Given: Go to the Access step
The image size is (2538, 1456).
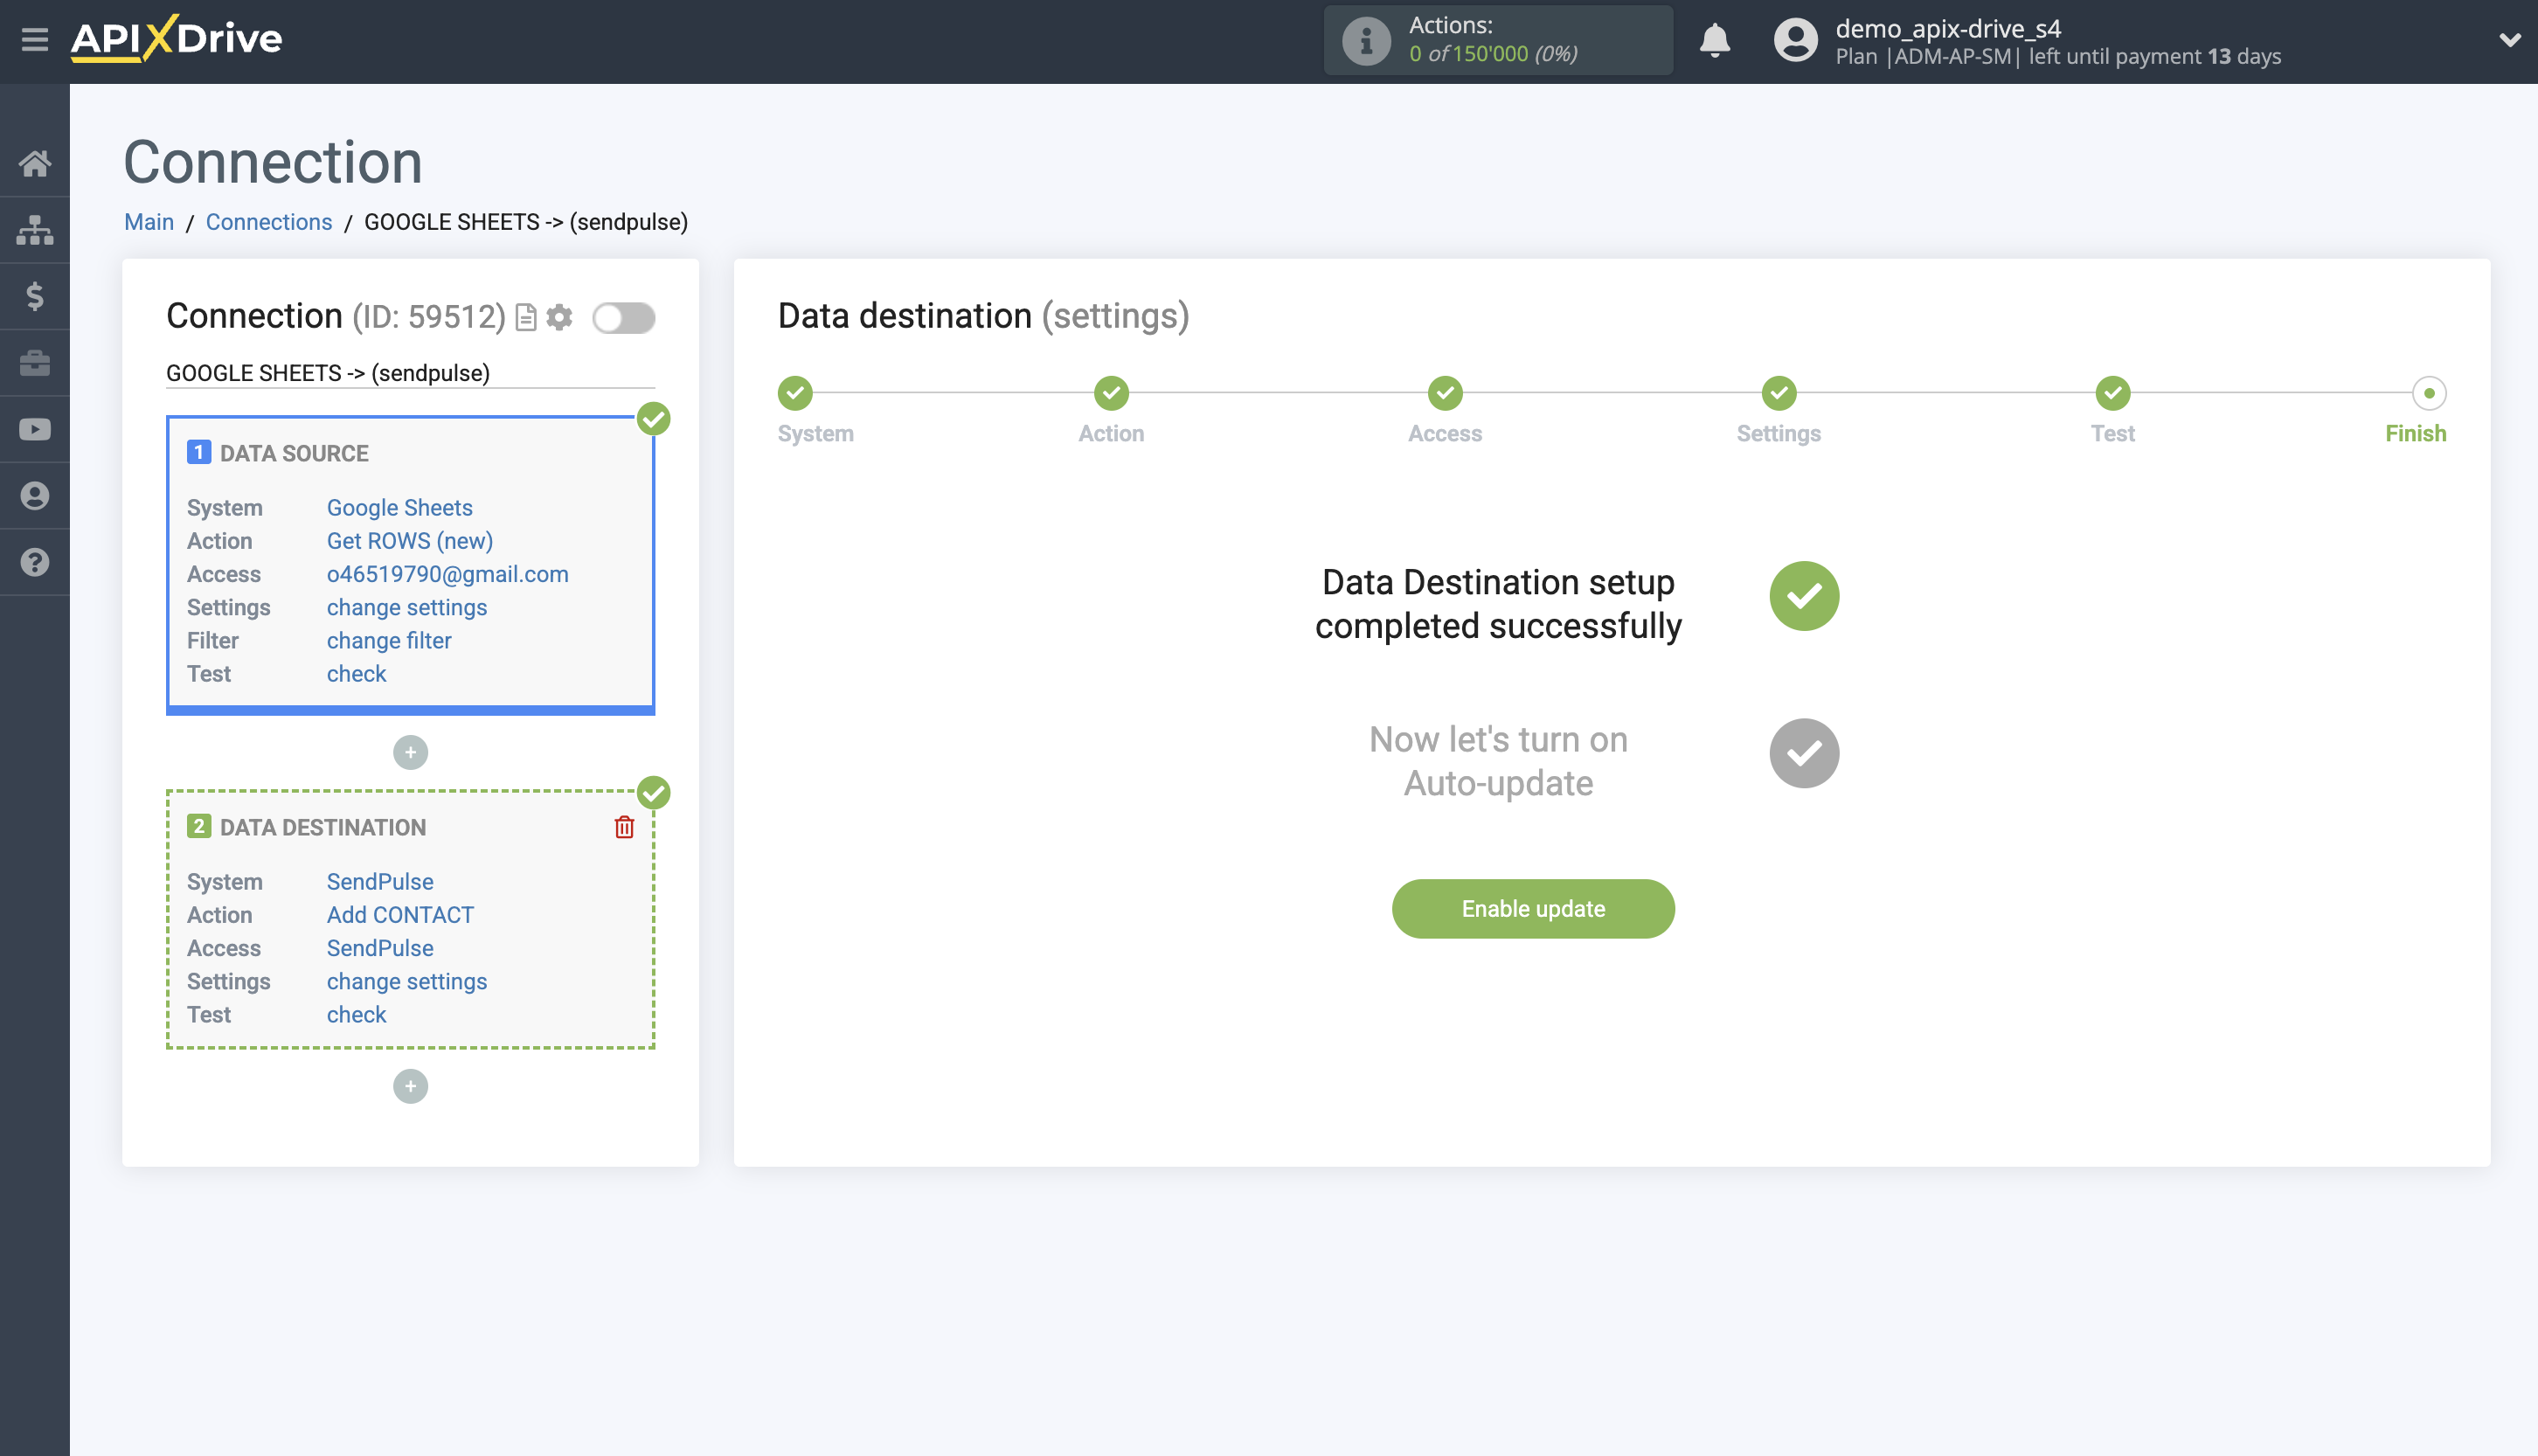Looking at the screenshot, I should 1445,393.
